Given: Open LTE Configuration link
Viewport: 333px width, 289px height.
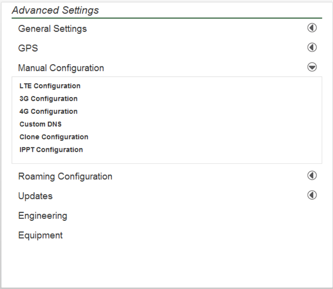Looking at the screenshot, I should click(x=50, y=86).
